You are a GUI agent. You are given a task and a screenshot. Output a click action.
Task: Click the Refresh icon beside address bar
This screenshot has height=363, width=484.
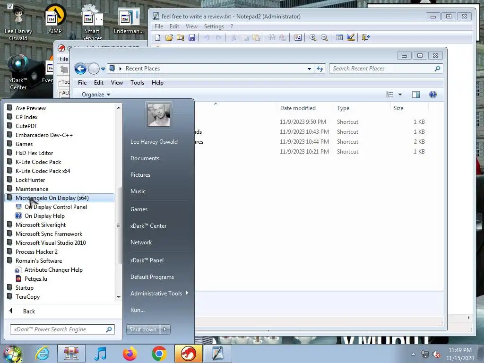coord(320,69)
